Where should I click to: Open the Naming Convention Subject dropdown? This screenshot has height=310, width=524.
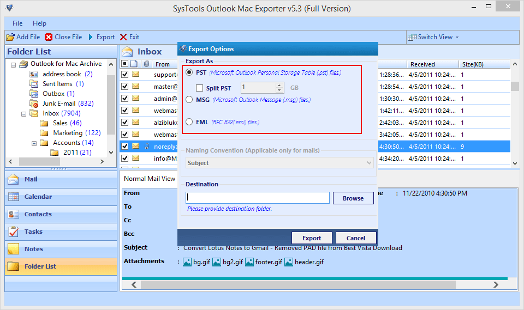click(279, 163)
